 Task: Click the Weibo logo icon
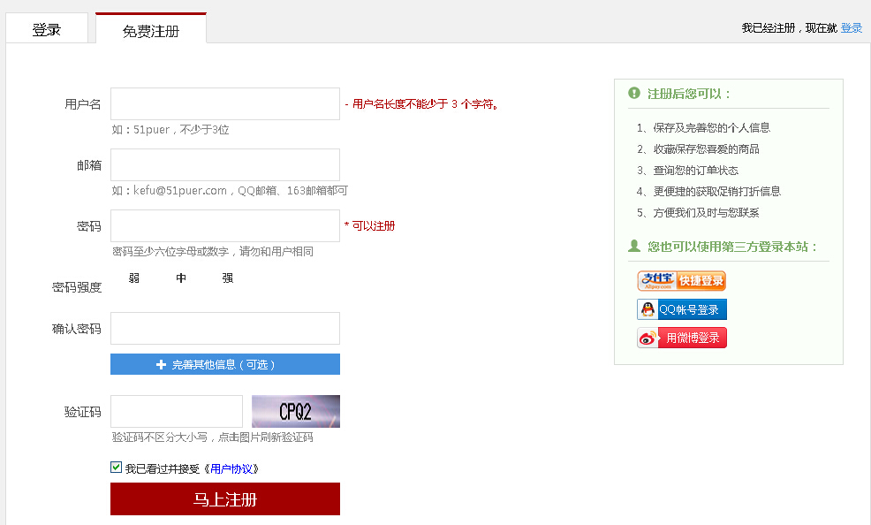point(648,338)
